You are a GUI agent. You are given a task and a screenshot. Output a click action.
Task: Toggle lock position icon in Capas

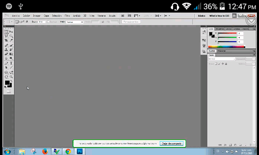[223, 64]
